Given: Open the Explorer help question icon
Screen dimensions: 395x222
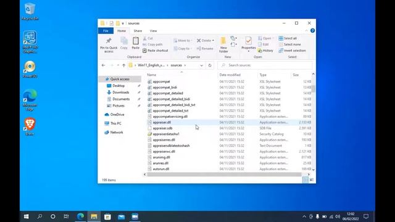Looking at the screenshot, I should [x=312, y=31].
